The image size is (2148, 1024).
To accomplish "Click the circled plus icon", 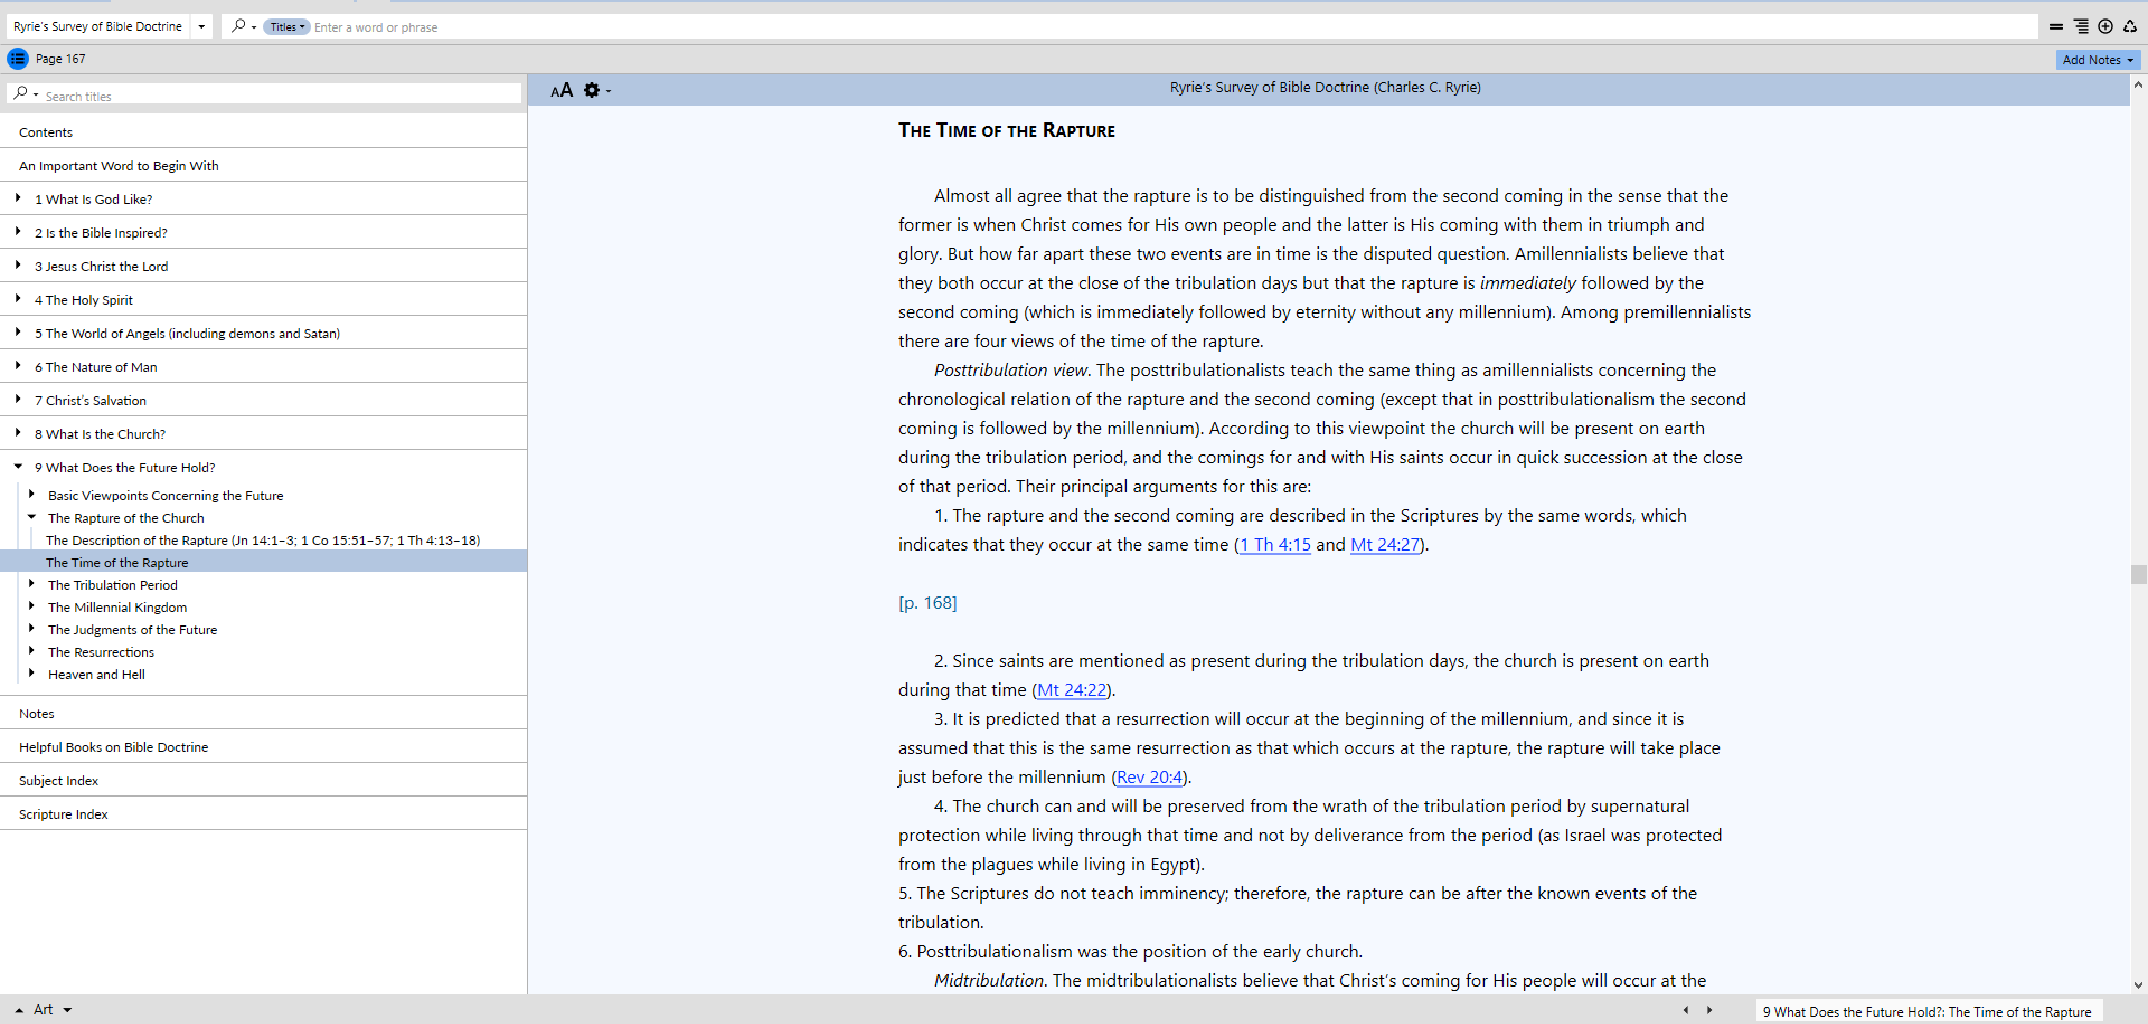I will point(2104,27).
